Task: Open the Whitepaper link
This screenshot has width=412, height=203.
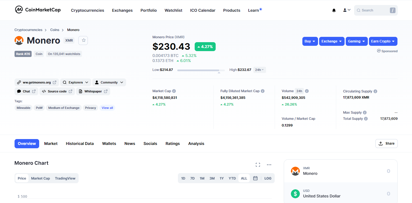Action: click(93, 91)
